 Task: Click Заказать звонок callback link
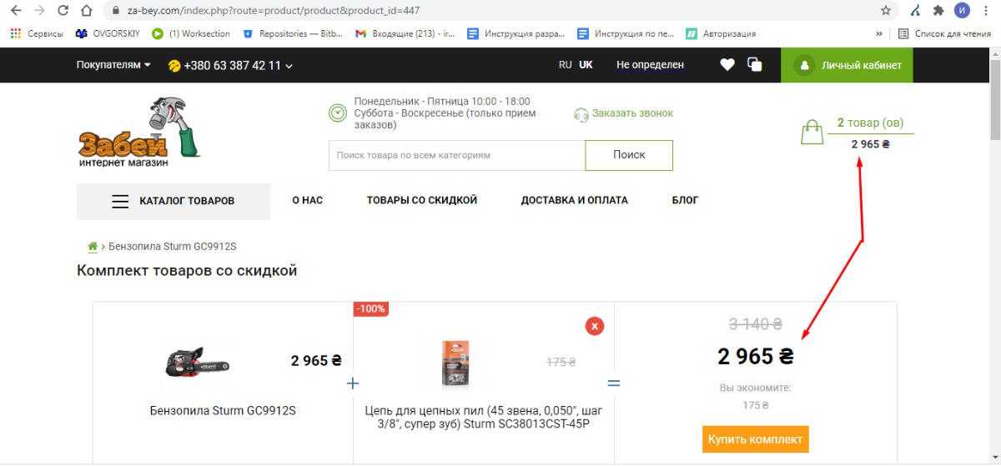point(632,113)
